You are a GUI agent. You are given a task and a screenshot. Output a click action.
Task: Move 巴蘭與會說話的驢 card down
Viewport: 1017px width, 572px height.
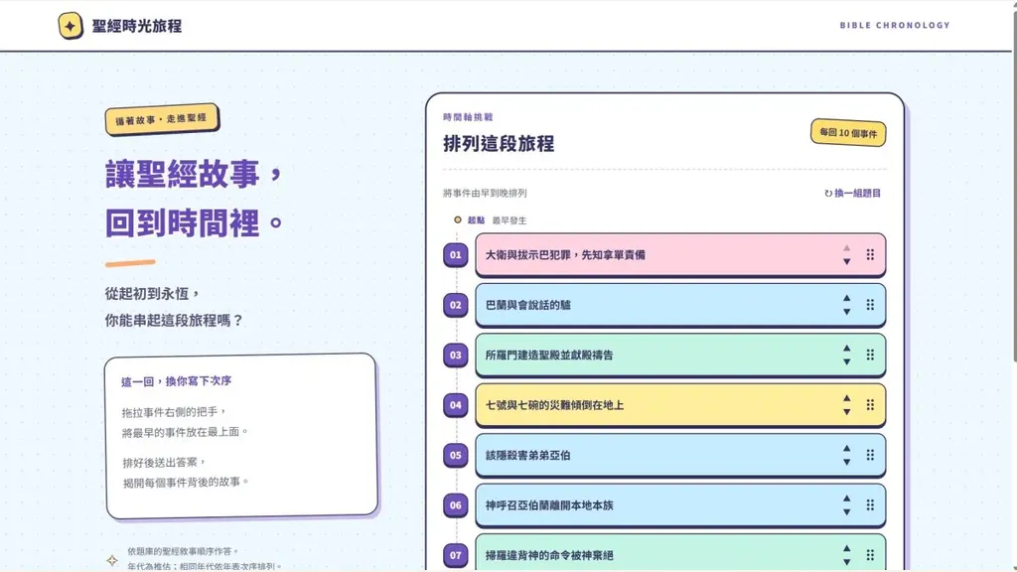(846, 311)
